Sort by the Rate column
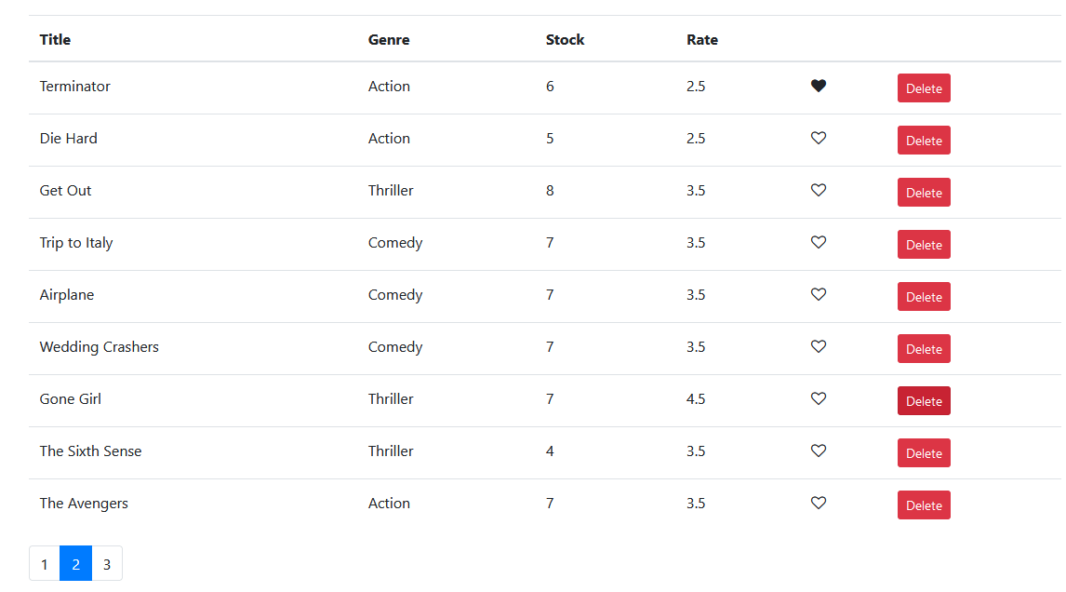The height and width of the screenshot is (592, 1066). [x=702, y=40]
